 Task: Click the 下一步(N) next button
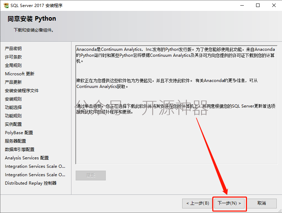229,203
